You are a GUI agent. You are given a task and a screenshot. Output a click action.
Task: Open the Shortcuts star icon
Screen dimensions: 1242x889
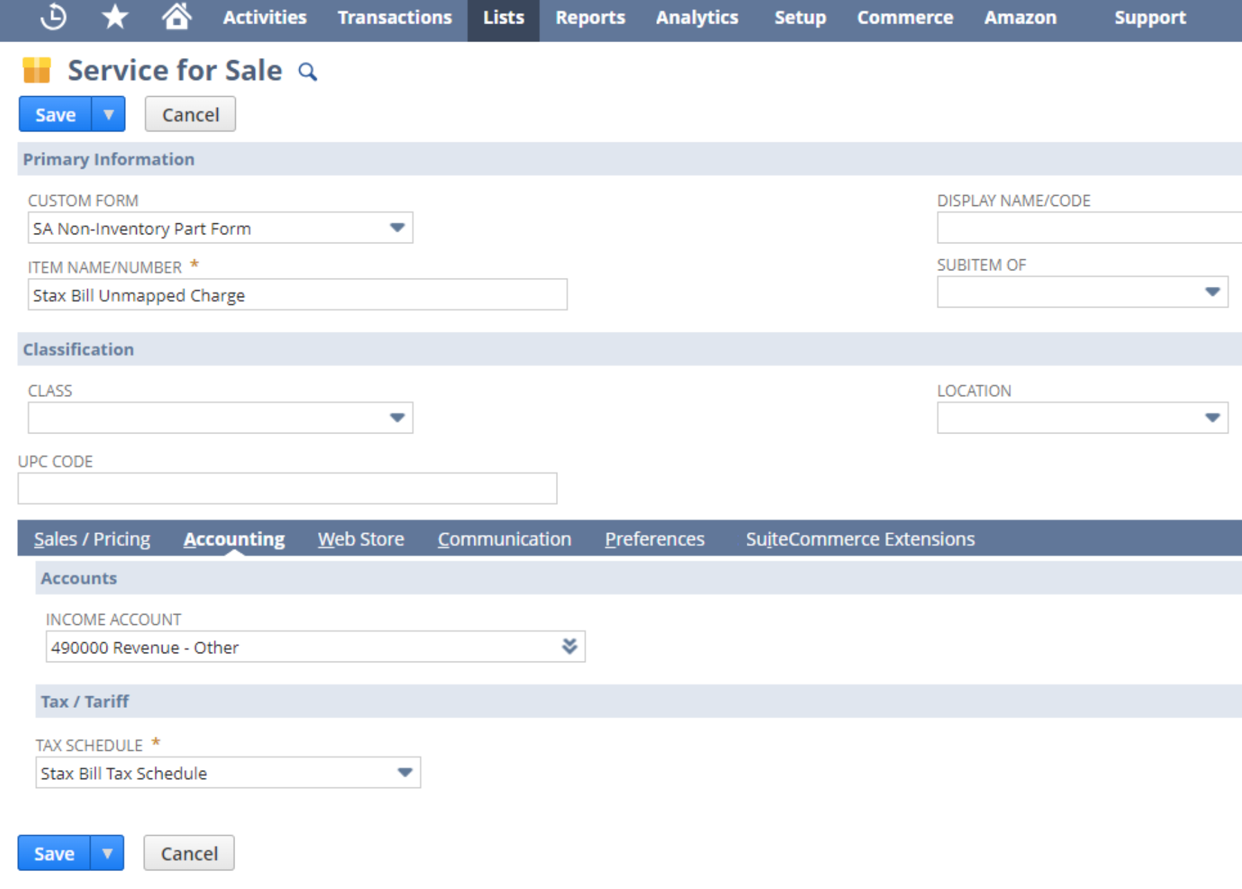[115, 17]
